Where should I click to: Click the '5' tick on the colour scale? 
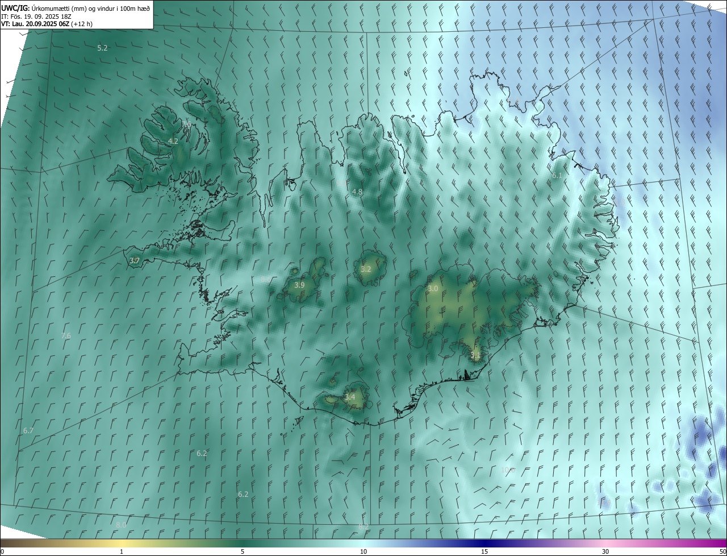243,551
